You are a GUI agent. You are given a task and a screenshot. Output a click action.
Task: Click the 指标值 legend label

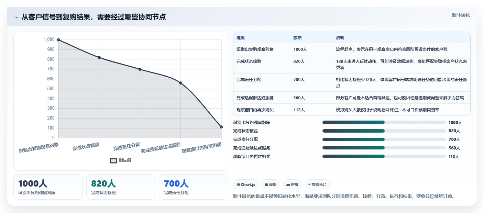pos(125,160)
